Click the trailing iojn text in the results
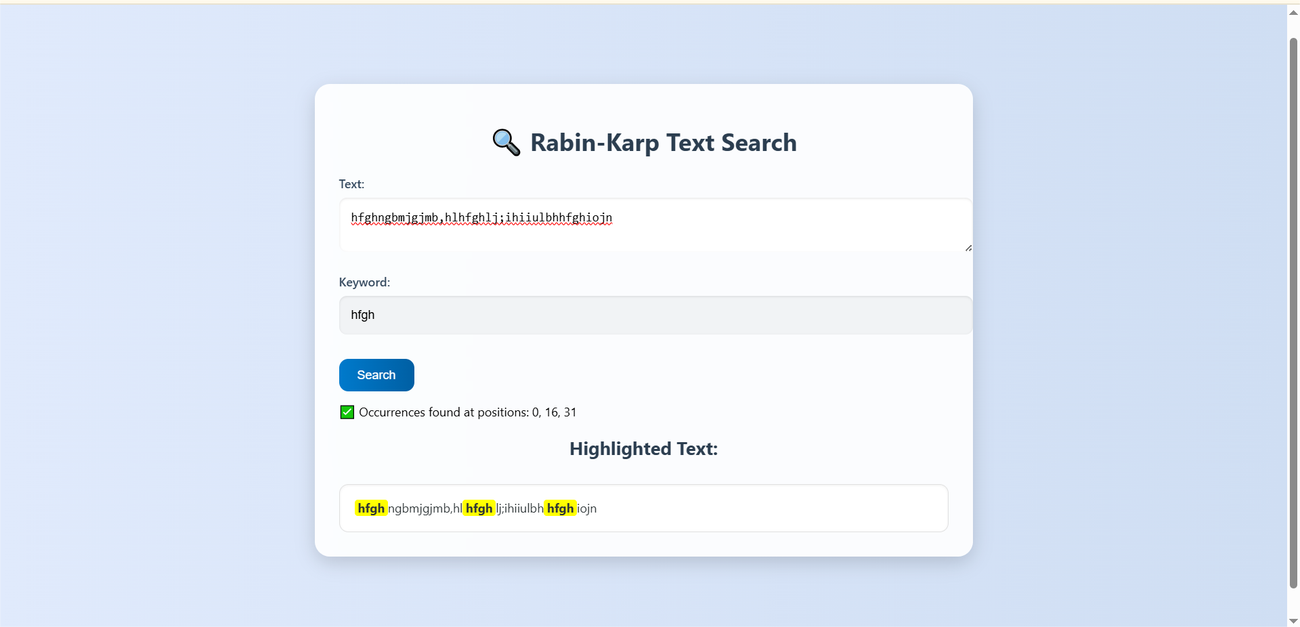This screenshot has height=627, width=1300. tap(586, 509)
